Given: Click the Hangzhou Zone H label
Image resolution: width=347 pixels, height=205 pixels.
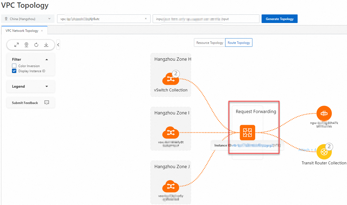Looking at the screenshot, I should pos(173,59).
